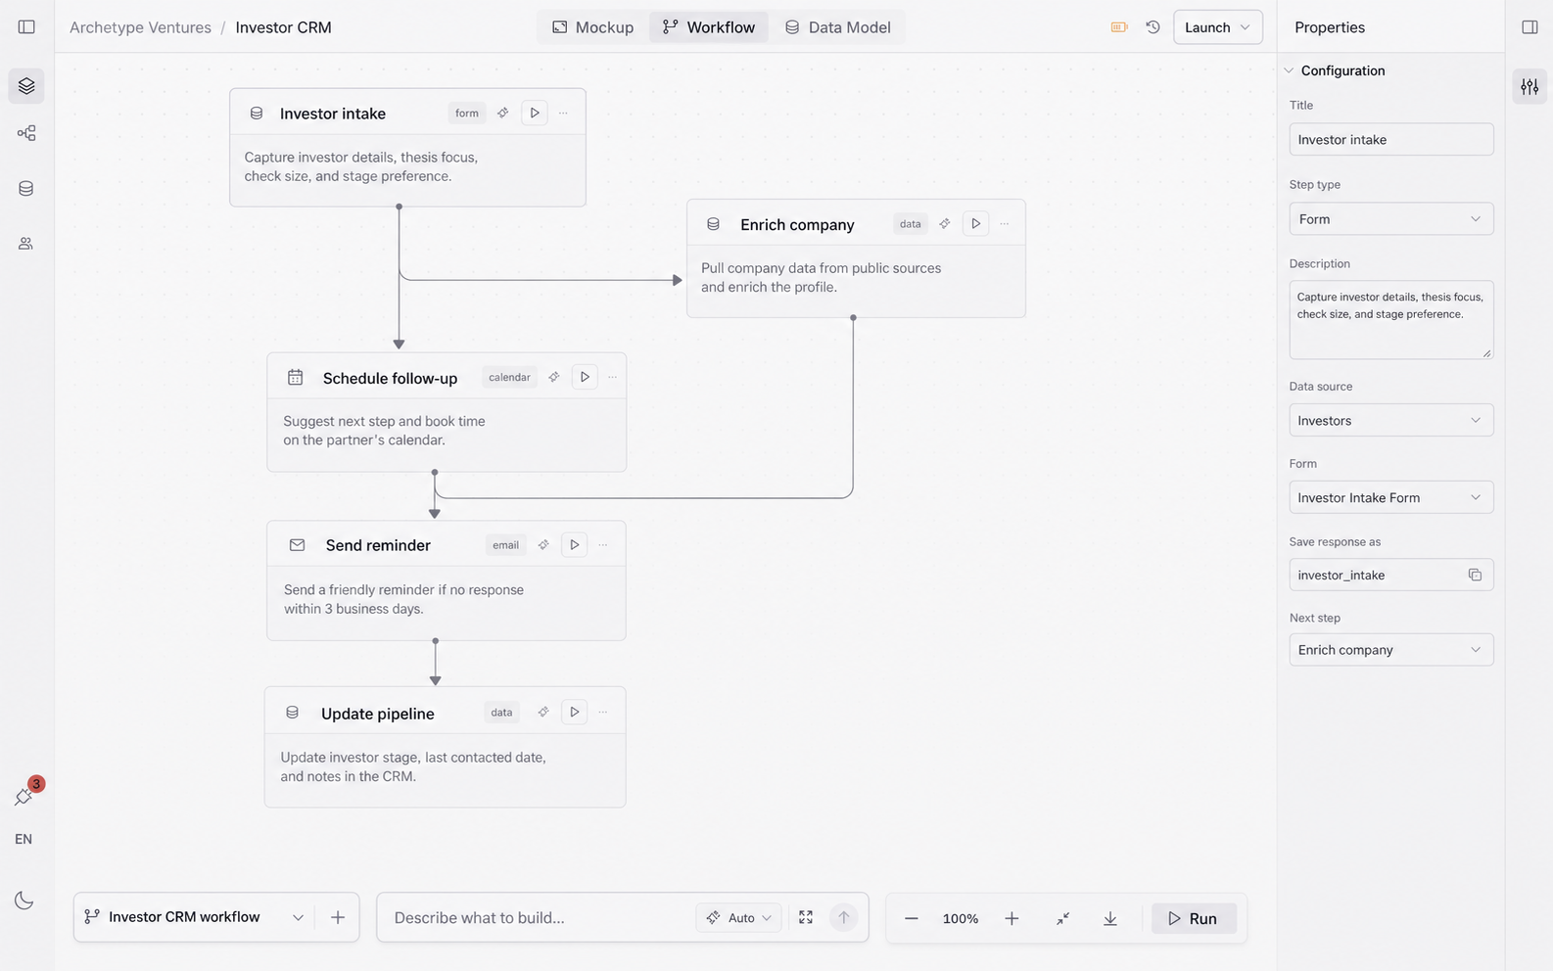Select the Send reminder node title
This screenshot has width=1553, height=971.
point(378,545)
